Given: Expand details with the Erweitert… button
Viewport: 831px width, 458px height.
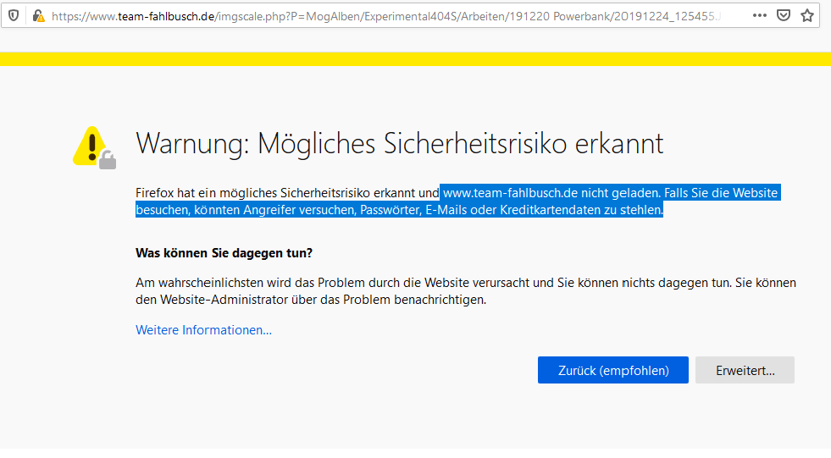Looking at the screenshot, I should point(745,370).
